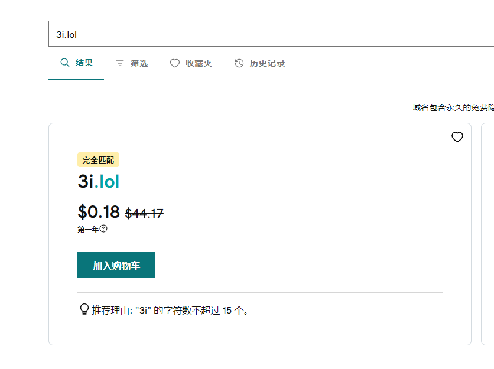Click the 第一年 first-year label
Viewport: 494px width, 369px height.
coord(88,229)
